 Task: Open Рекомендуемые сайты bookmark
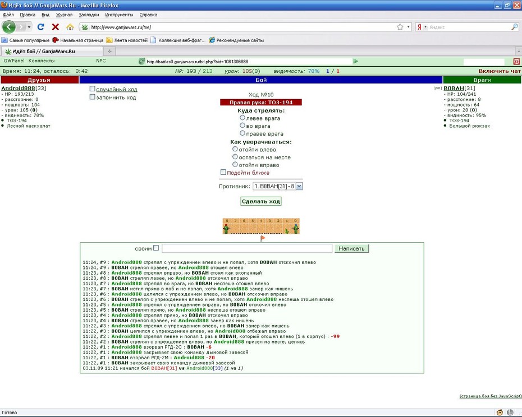point(236,40)
